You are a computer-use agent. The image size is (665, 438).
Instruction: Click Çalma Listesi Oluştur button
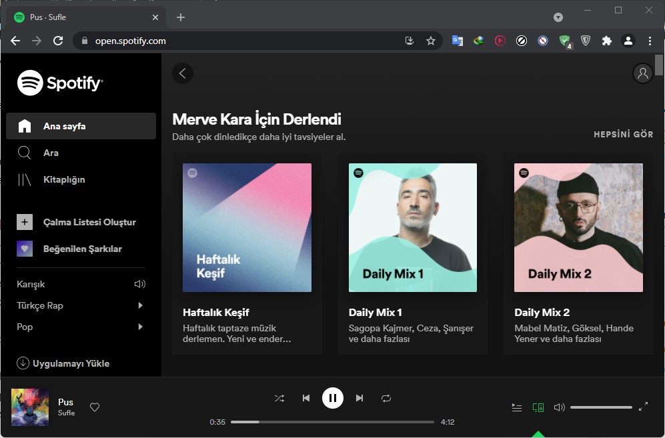tap(89, 222)
